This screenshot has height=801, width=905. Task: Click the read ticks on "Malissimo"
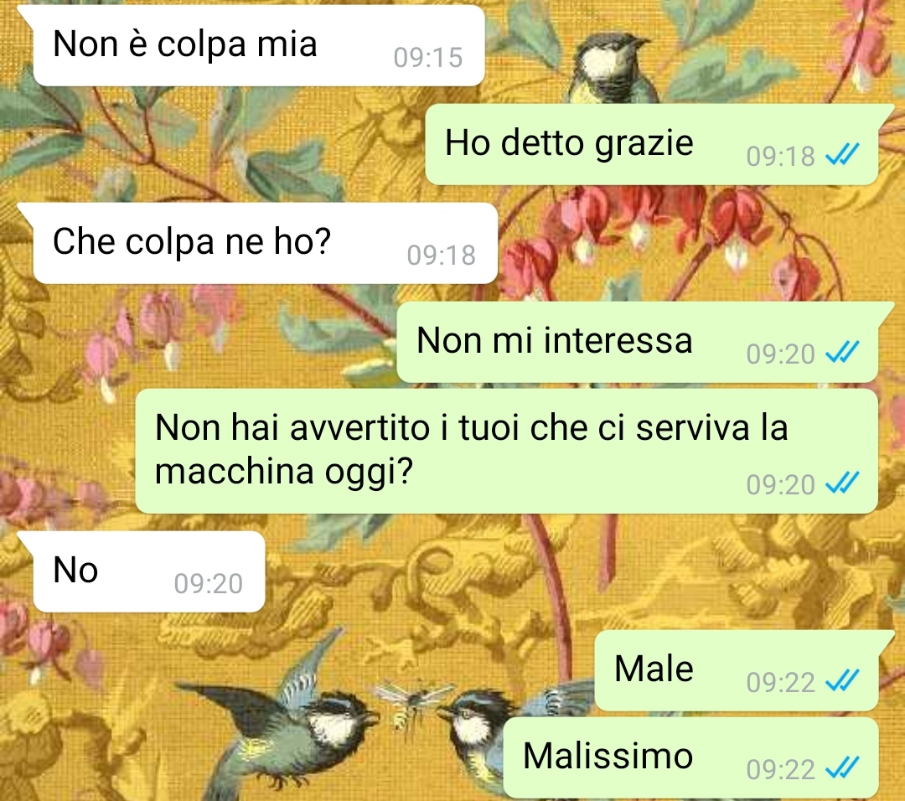843,768
